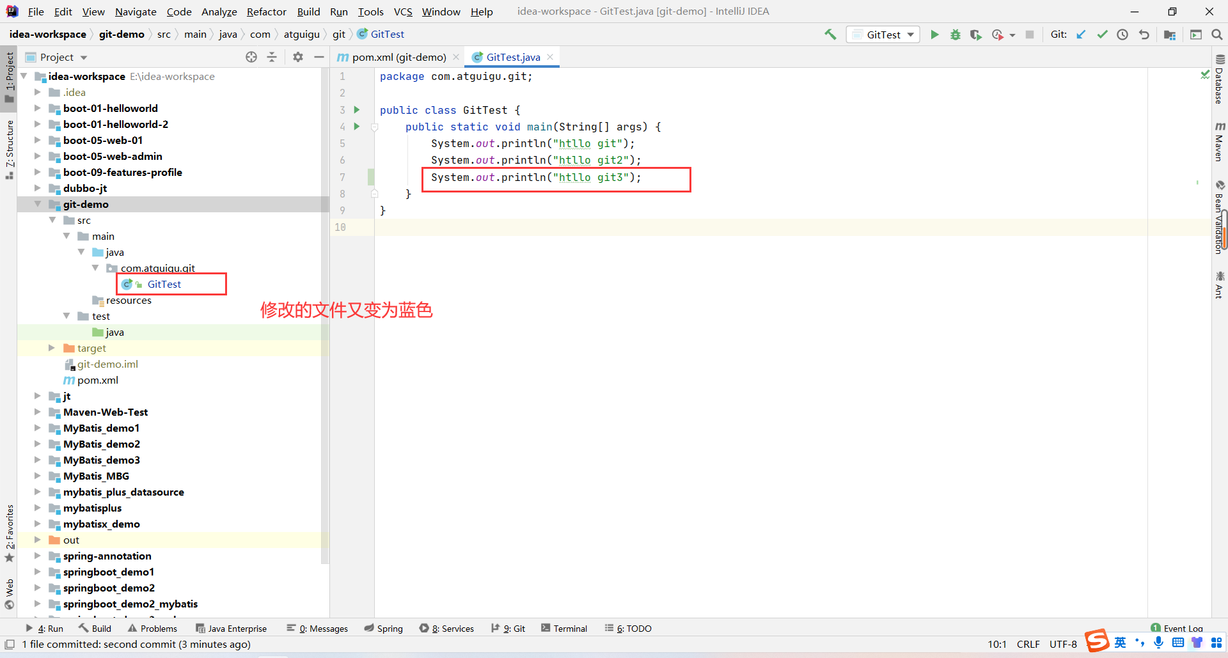Select git-demo.iml in the project tree
This screenshot has height=658, width=1228.
107,364
